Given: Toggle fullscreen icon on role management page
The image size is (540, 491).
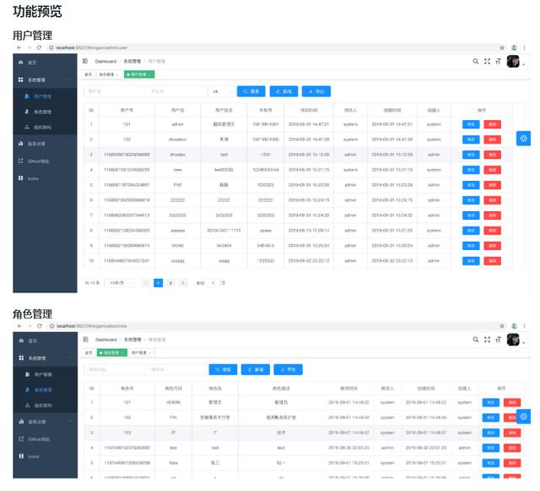Looking at the screenshot, I should tap(487, 340).
